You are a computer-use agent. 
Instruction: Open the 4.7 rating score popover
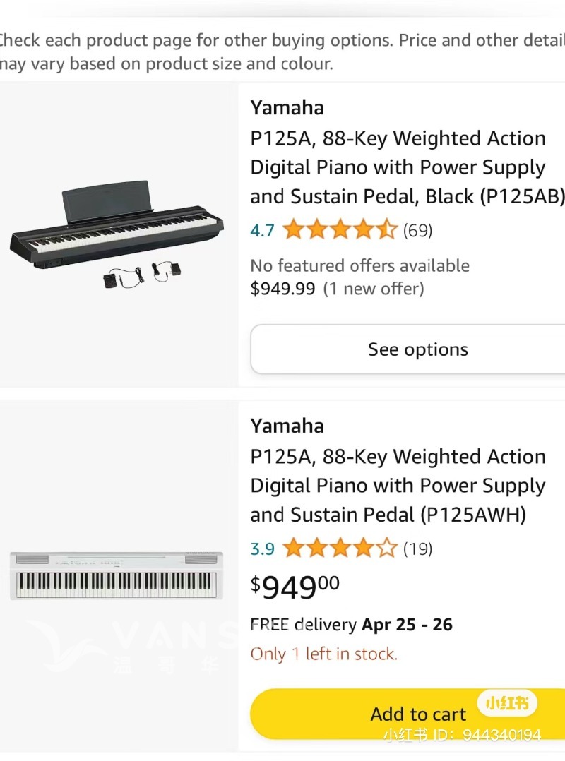(262, 230)
